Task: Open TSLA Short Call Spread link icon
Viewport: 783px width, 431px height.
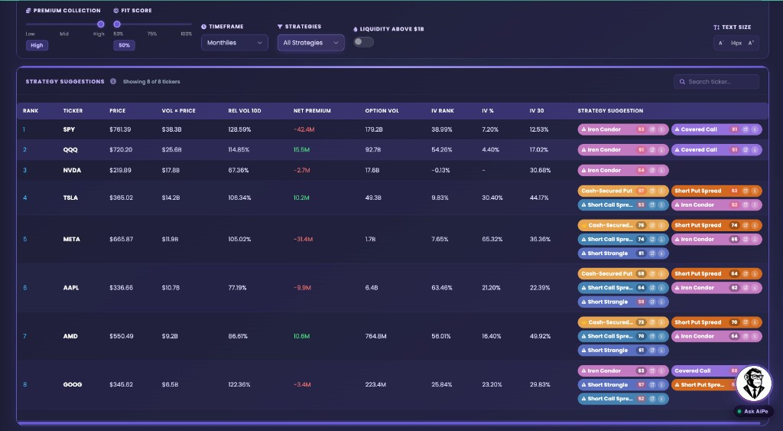Action: click(x=652, y=205)
